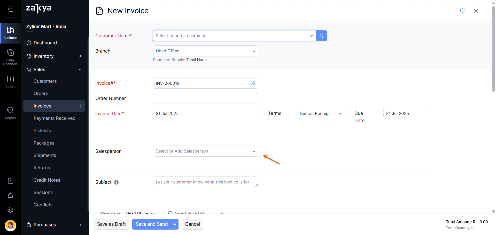Open the Salesperson selection dropdown

tap(205, 151)
